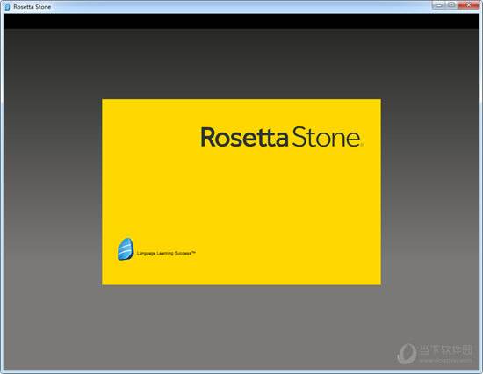Screen dimensions: 483x374
Task: Click the 'Language Learning Success' tagline
Action: click(x=166, y=253)
